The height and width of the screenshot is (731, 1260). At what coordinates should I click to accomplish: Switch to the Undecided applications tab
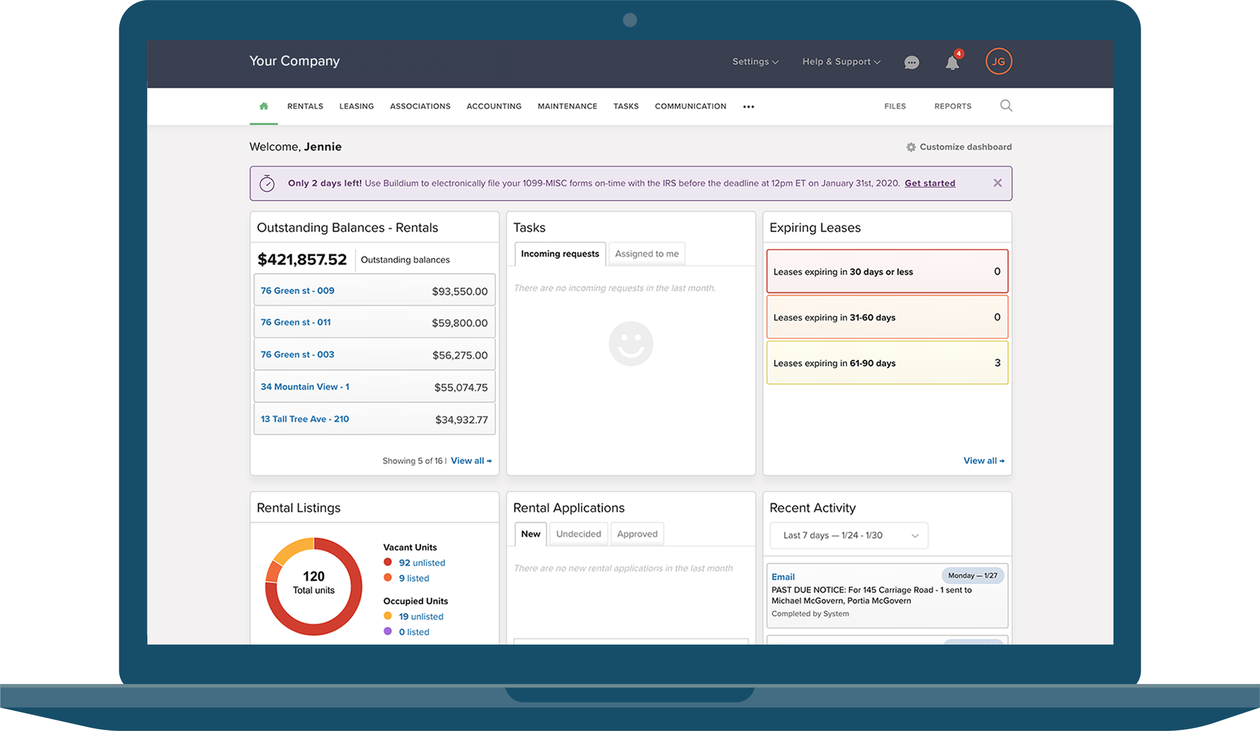pyautogui.click(x=578, y=534)
